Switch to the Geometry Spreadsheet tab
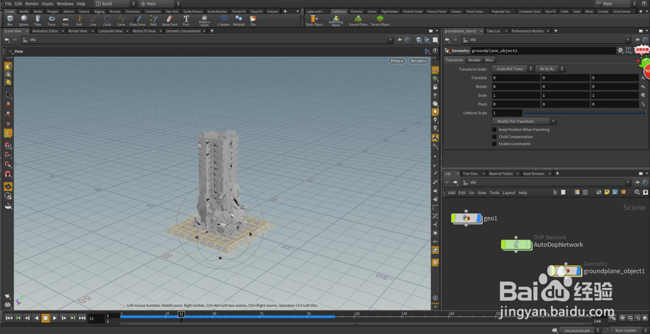The image size is (650, 334). [183, 31]
